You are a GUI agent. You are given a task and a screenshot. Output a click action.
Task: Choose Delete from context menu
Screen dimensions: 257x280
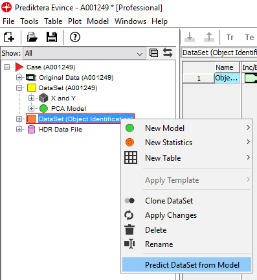(x=187, y=230)
